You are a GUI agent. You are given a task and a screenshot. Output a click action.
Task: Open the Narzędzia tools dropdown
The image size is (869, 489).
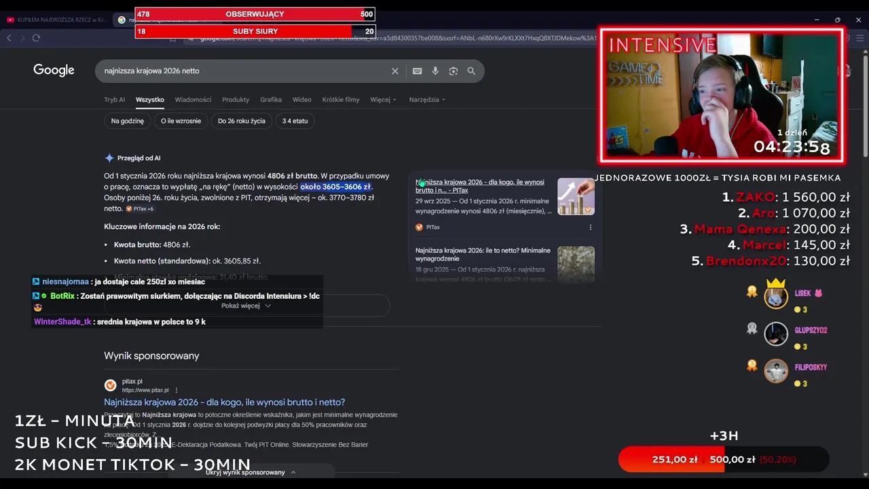tap(427, 100)
